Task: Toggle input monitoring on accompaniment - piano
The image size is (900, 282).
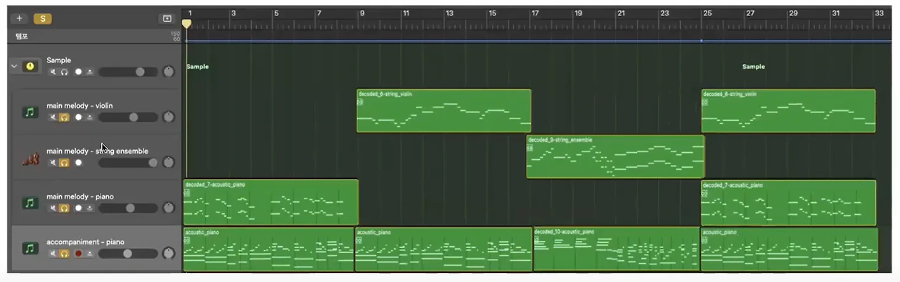Action: pos(89,253)
